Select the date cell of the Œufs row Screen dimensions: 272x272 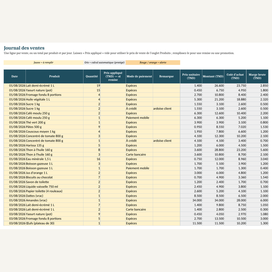point(15,223)
